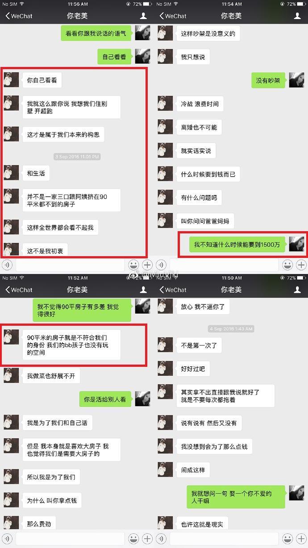Tap the plus attachment icon in the 11:50 AM chat
This screenshot has height=548, width=308.
(302, 539)
